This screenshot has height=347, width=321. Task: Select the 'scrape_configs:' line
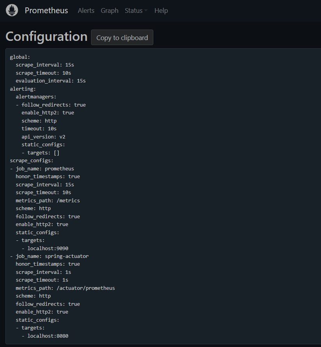32,161
